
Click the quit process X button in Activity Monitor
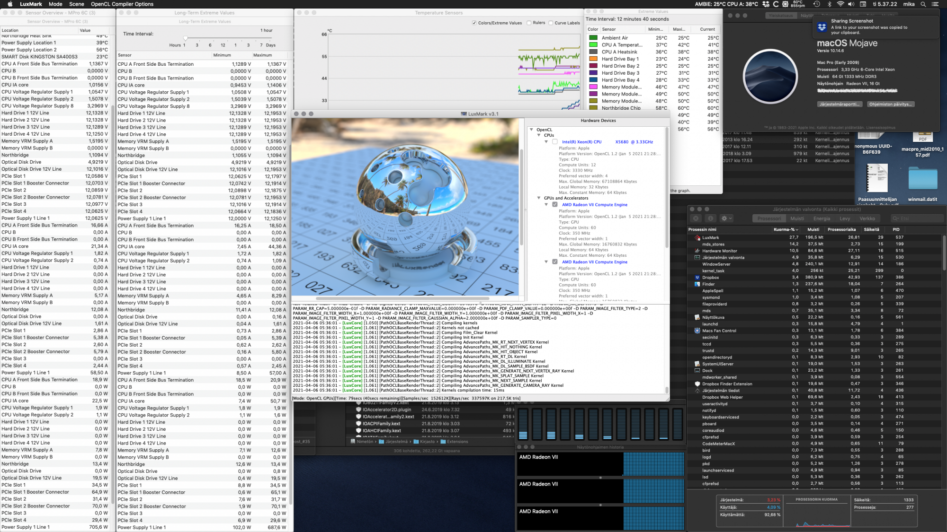[696, 218]
